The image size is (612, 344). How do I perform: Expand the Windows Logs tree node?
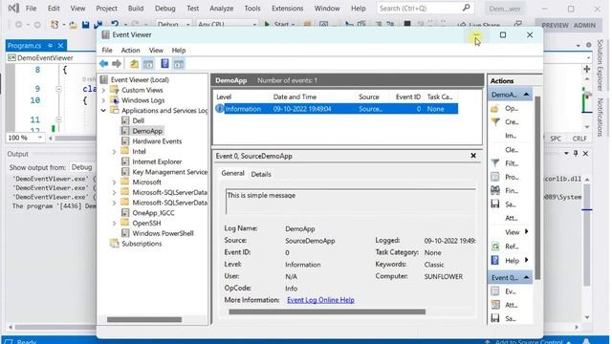(x=104, y=100)
